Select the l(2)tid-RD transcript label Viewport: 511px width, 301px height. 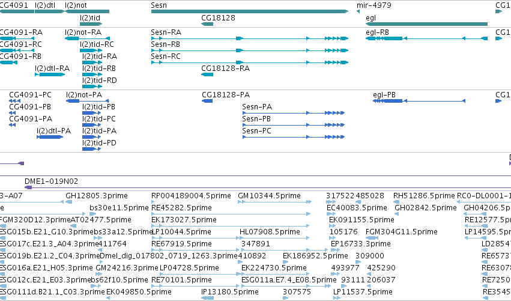point(100,81)
